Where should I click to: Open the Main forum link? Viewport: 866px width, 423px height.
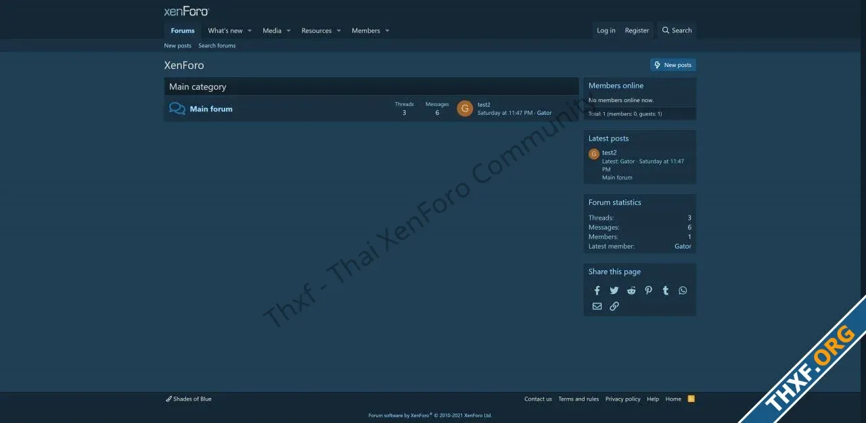pos(211,109)
